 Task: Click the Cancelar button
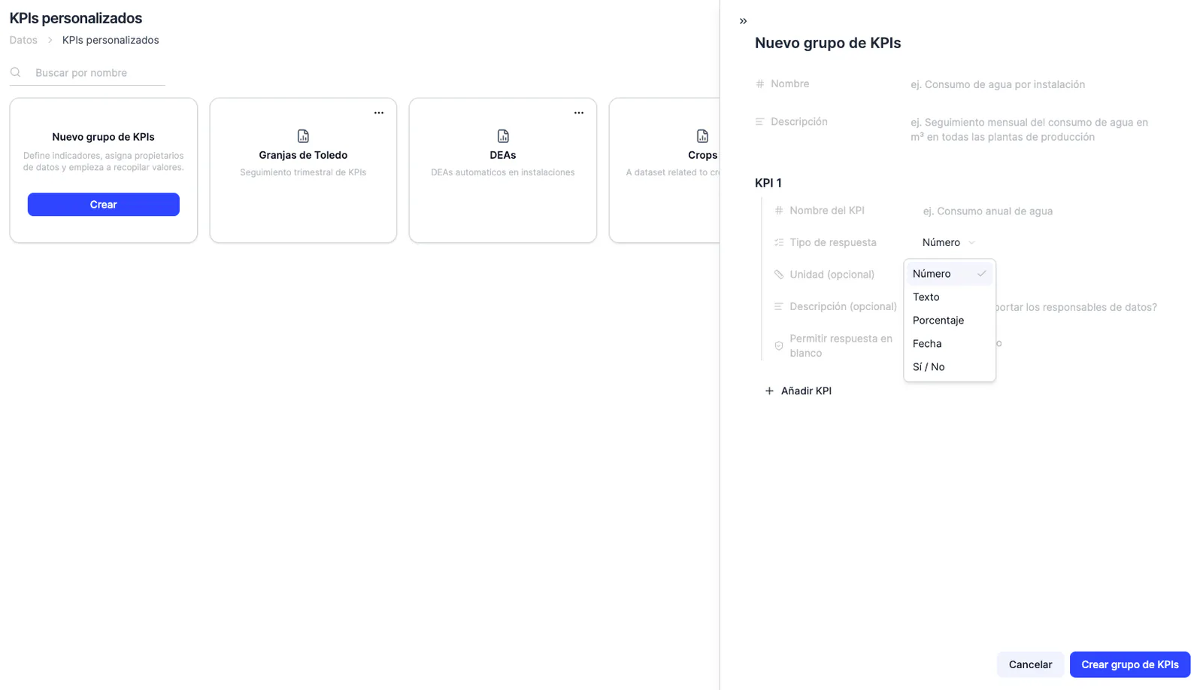point(1030,664)
